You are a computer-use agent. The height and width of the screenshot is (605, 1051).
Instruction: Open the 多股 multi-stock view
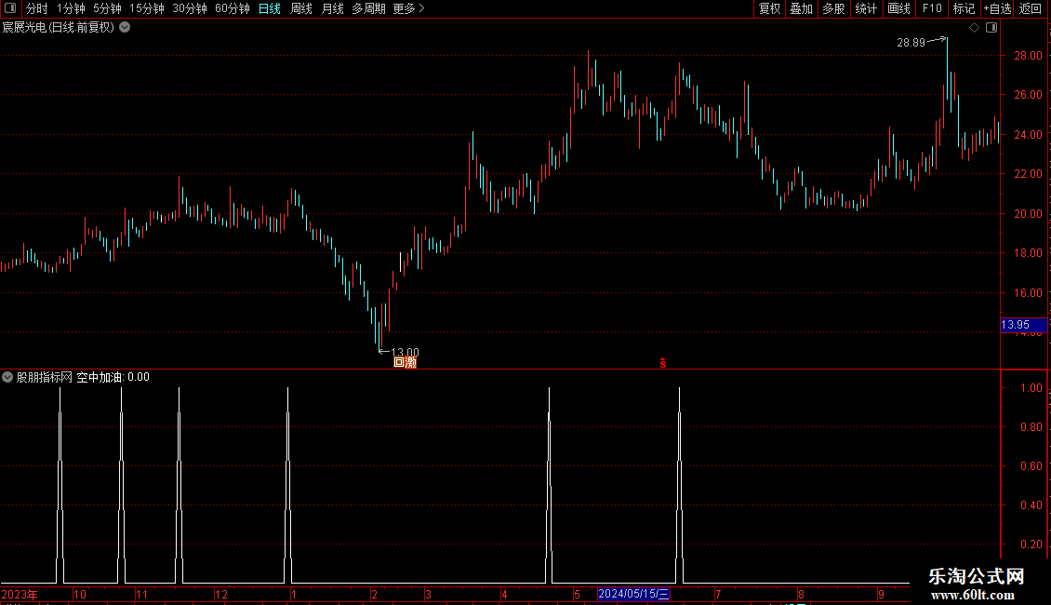[x=833, y=8]
